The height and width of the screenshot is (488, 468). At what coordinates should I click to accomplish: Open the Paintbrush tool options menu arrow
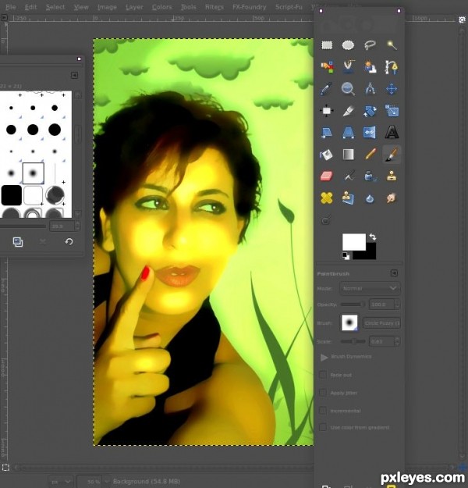click(x=394, y=273)
